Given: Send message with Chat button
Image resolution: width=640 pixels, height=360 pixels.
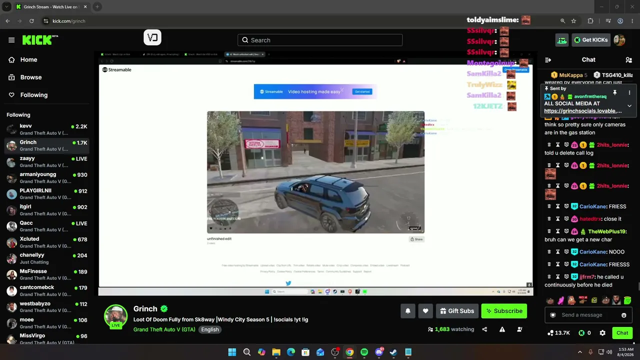Looking at the screenshot, I should pyautogui.click(x=622, y=333).
